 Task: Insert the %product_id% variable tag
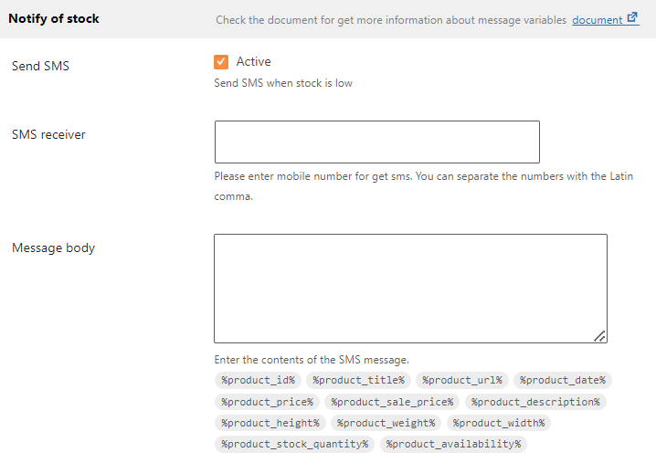(x=259, y=380)
